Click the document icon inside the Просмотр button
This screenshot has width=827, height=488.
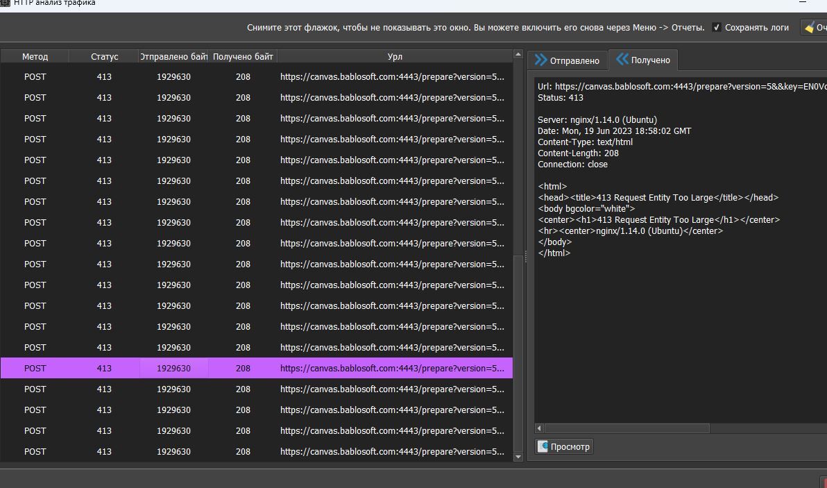[x=545, y=446]
